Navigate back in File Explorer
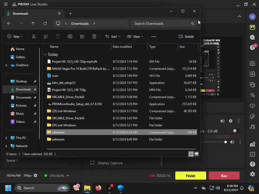The width and height of the screenshot is (259, 194). click(9, 23)
